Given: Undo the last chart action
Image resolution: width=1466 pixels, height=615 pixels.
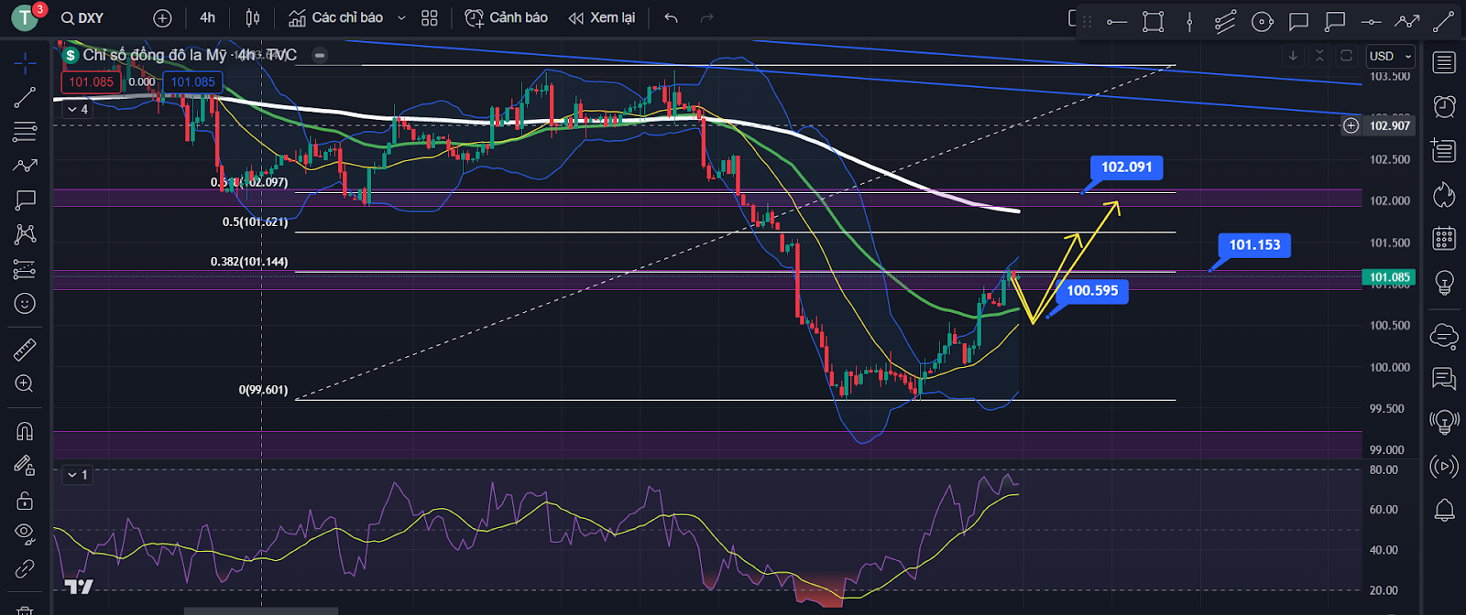Looking at the screenshot, I should pos(671,17).
